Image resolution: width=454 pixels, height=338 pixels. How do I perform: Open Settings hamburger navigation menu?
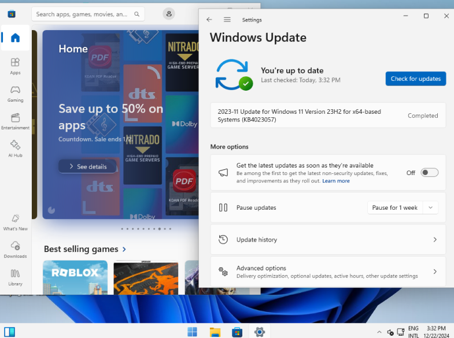point(227,20)
